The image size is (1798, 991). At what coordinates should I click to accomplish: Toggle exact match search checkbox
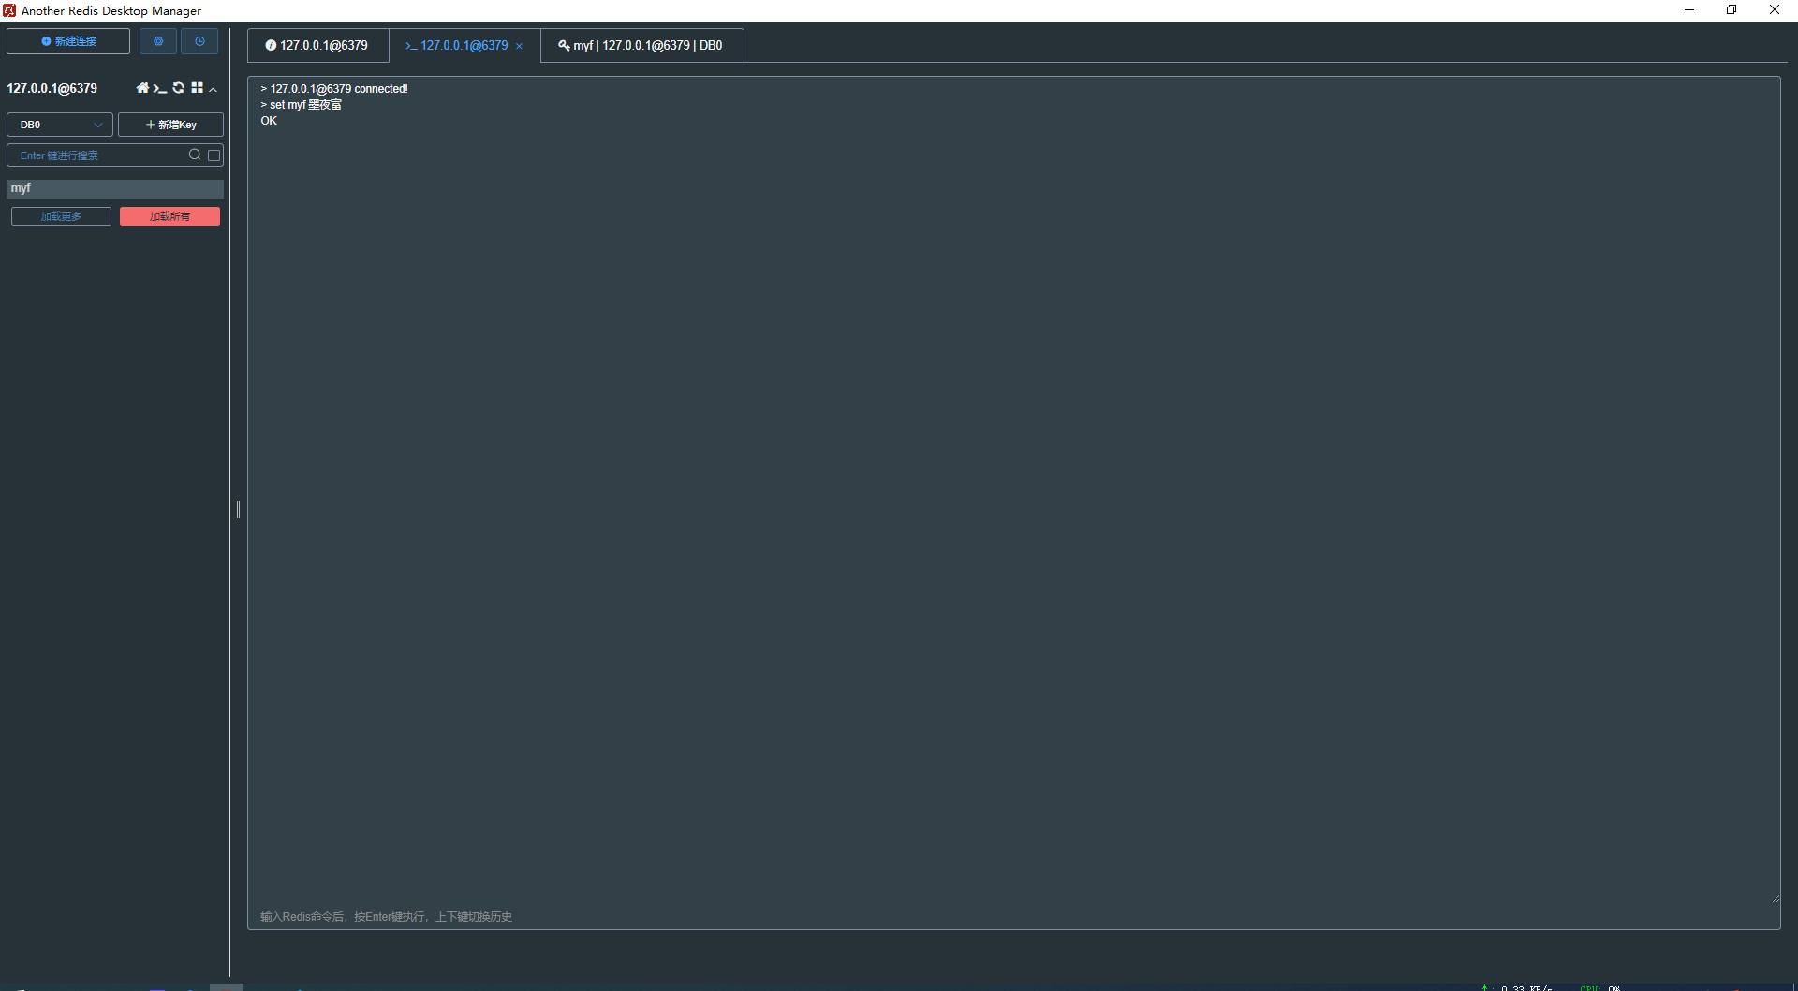(x=214, y=155)
